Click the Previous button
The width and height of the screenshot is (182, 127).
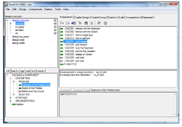tap(78, 90)
